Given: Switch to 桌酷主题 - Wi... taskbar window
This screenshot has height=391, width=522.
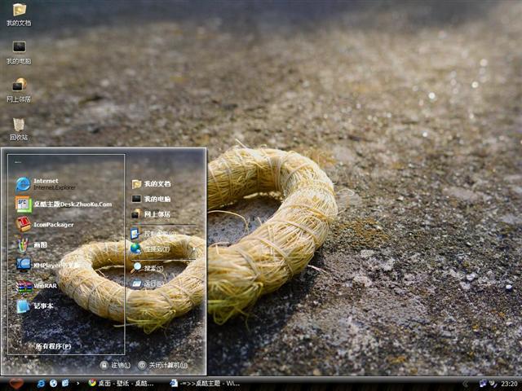Looking at the screenshot, I should [205, 384].
